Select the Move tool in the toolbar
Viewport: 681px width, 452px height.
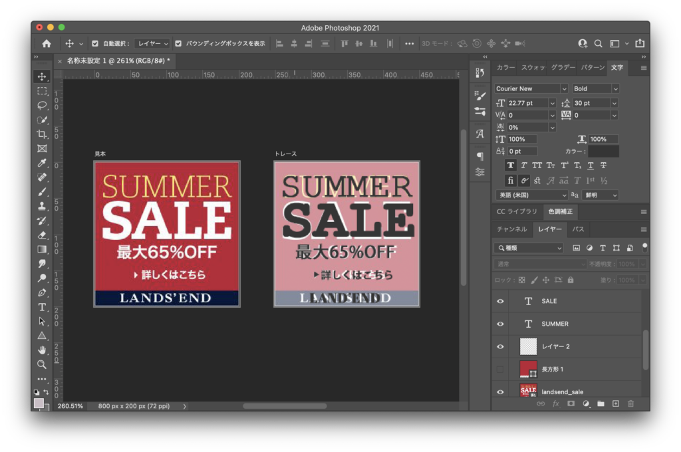42,76
